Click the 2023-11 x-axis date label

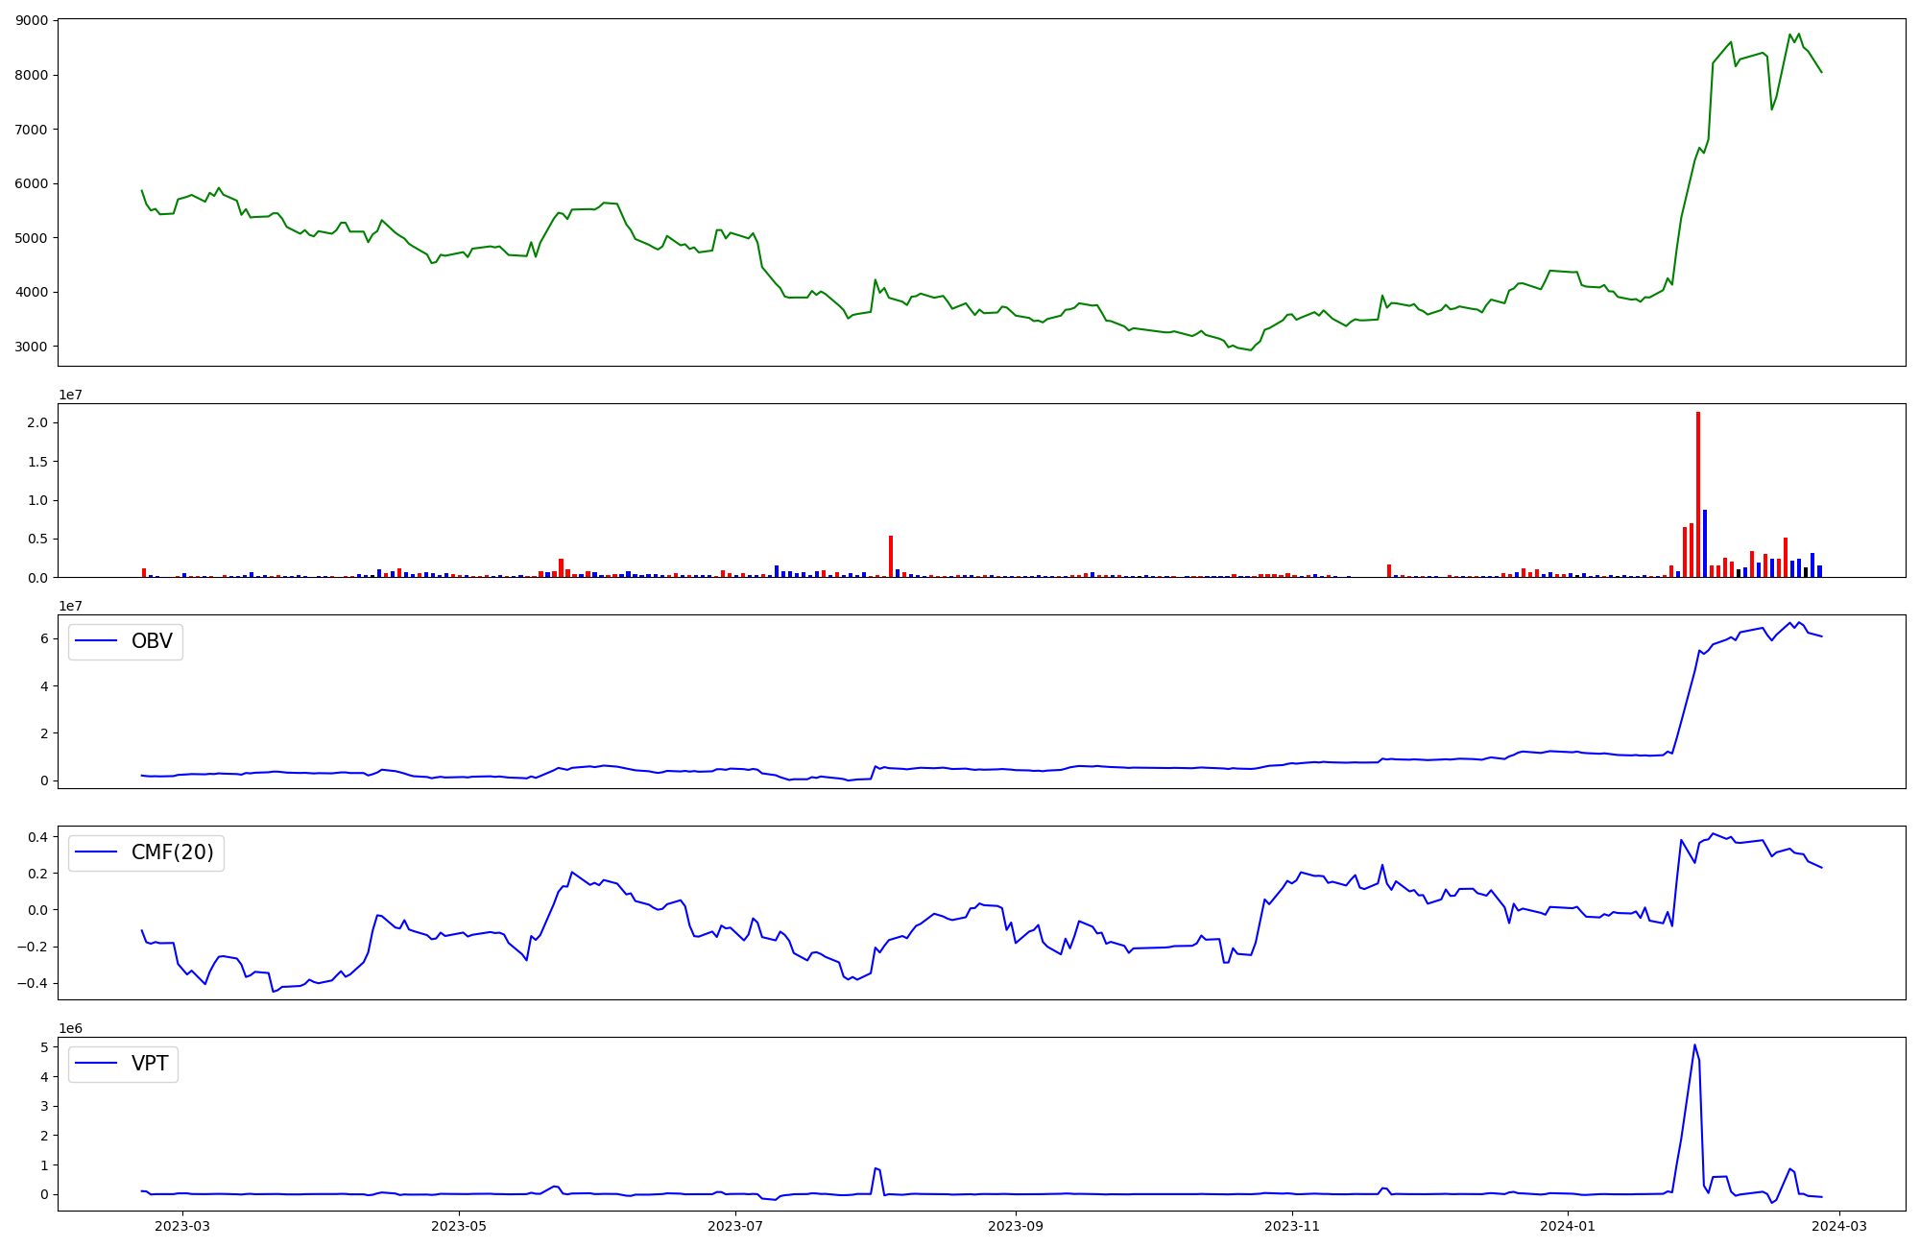coord(1292,1226)
